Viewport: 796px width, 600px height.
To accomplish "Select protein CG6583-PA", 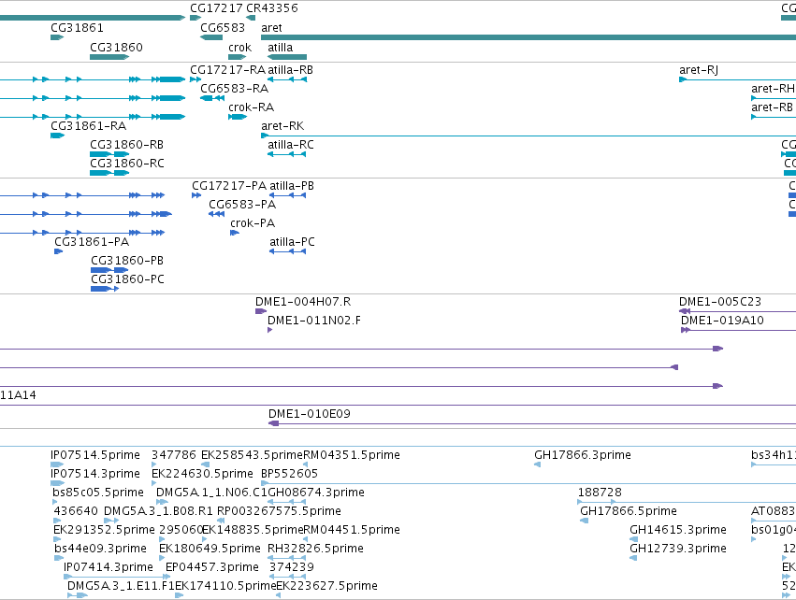I will pos(217,214).
